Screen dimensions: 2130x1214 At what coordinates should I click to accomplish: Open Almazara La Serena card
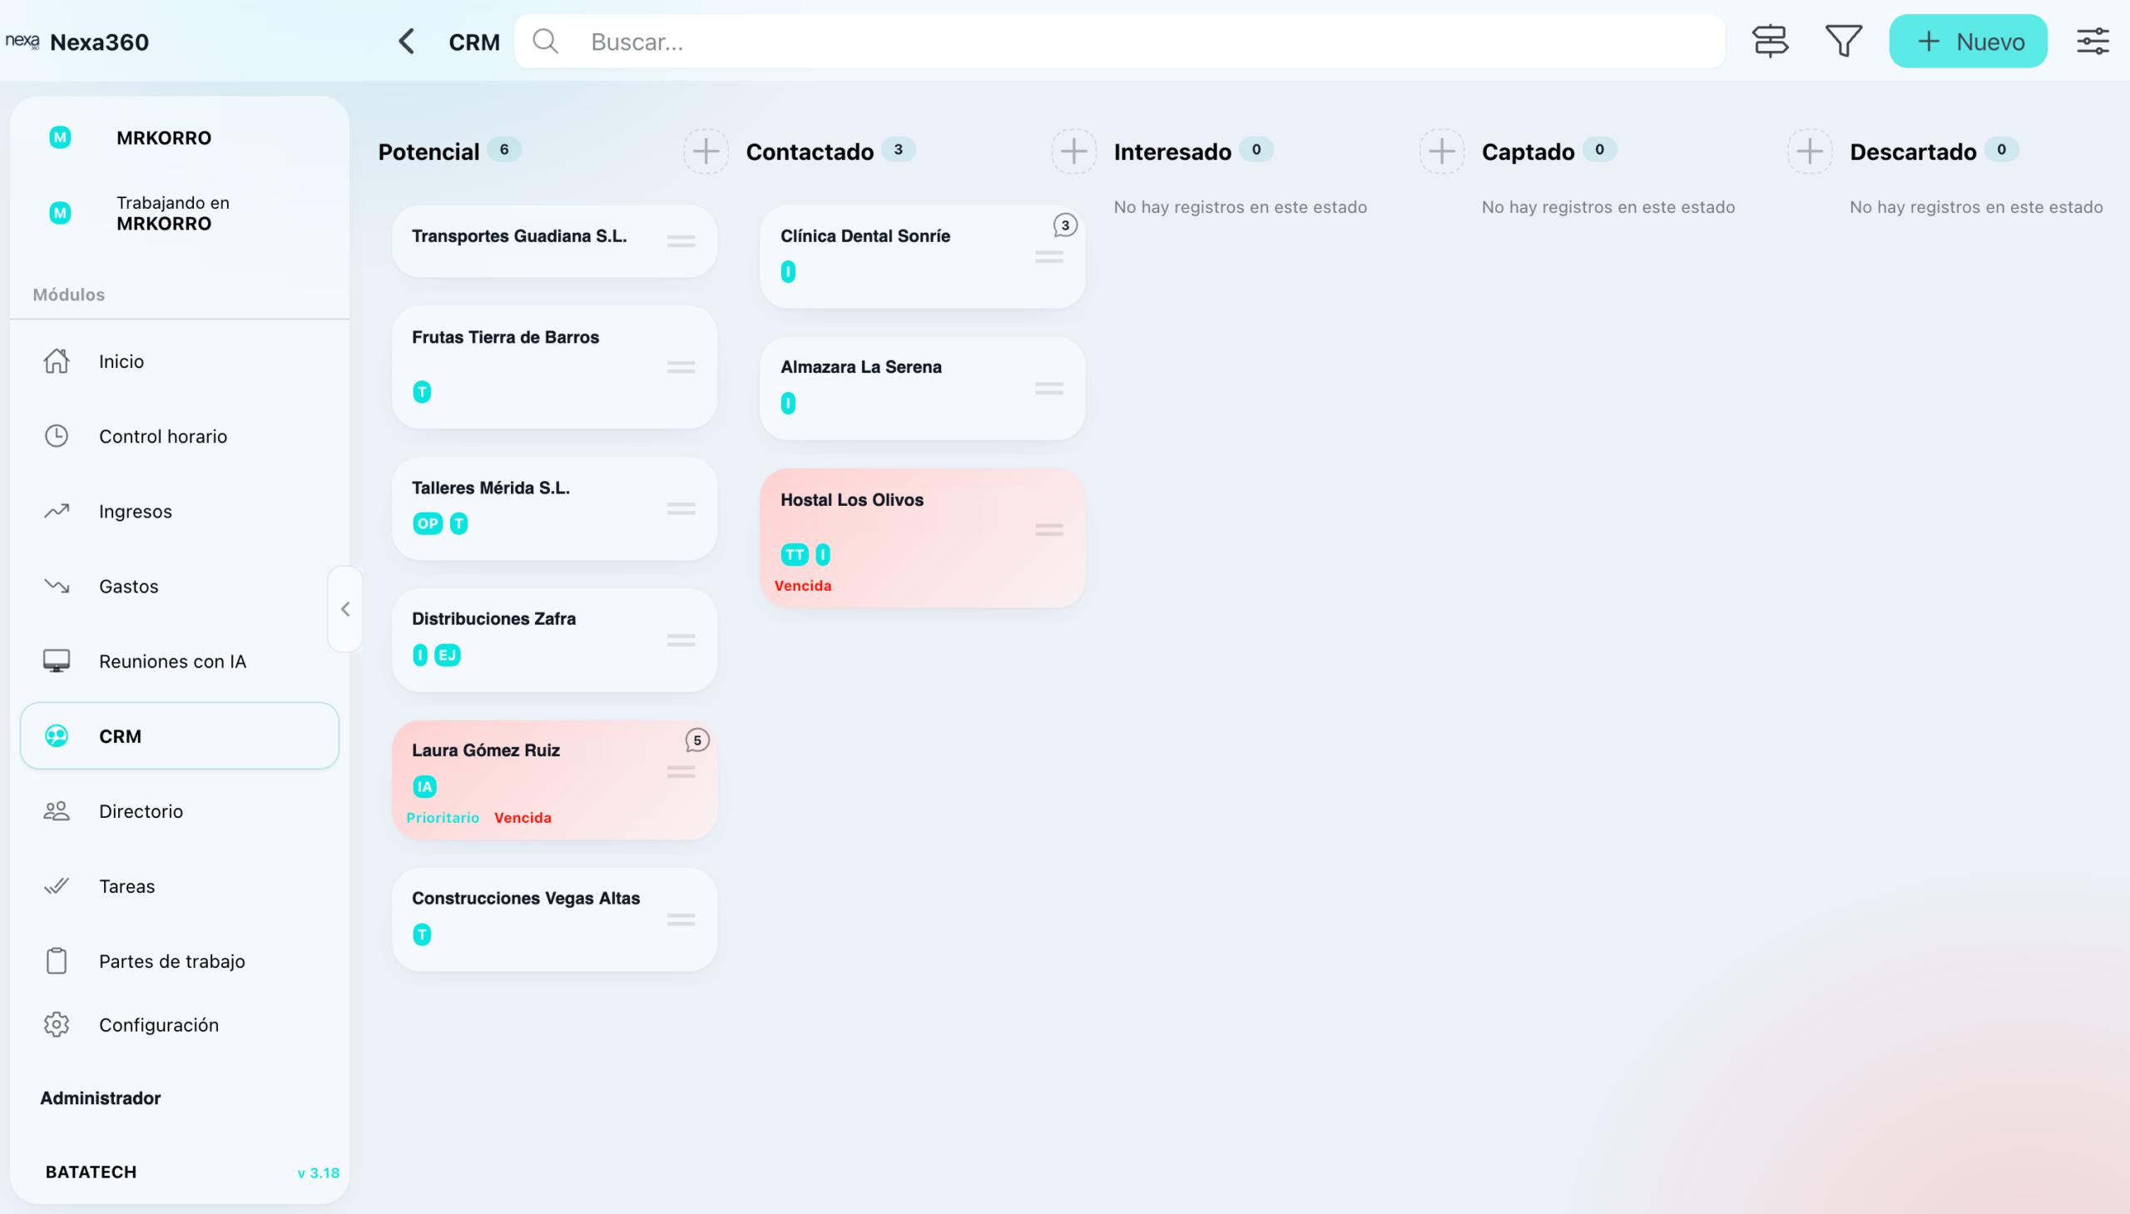[922, 388]
